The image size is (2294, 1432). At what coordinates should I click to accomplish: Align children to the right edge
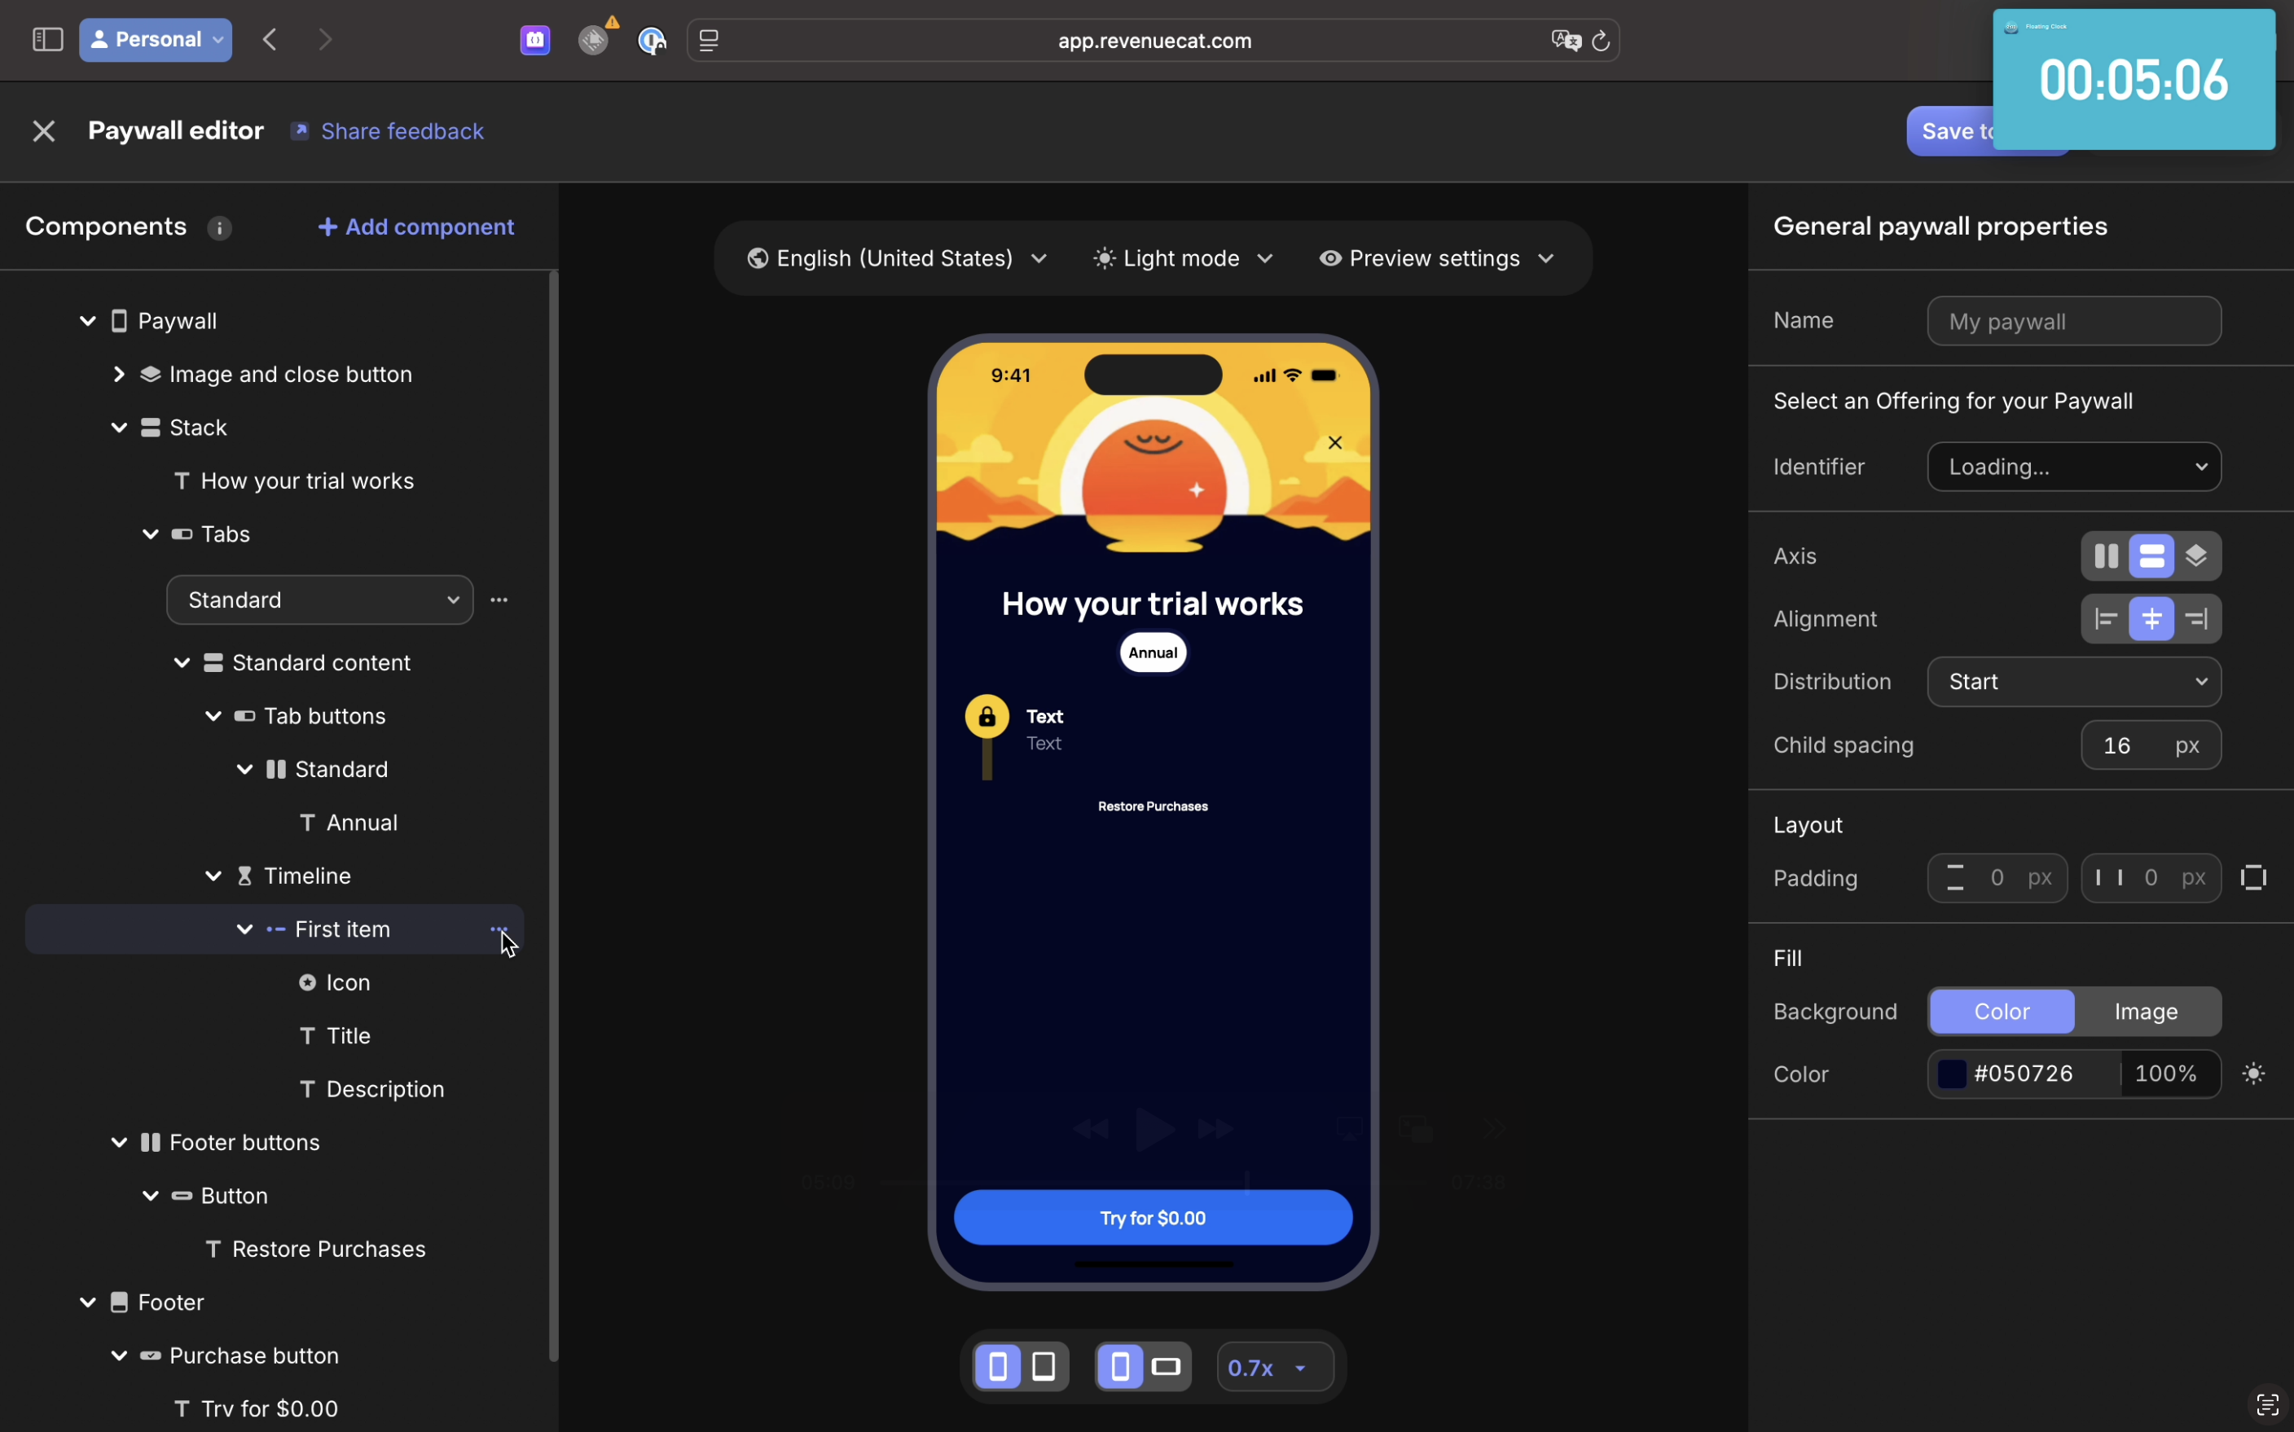(2196, 618)
